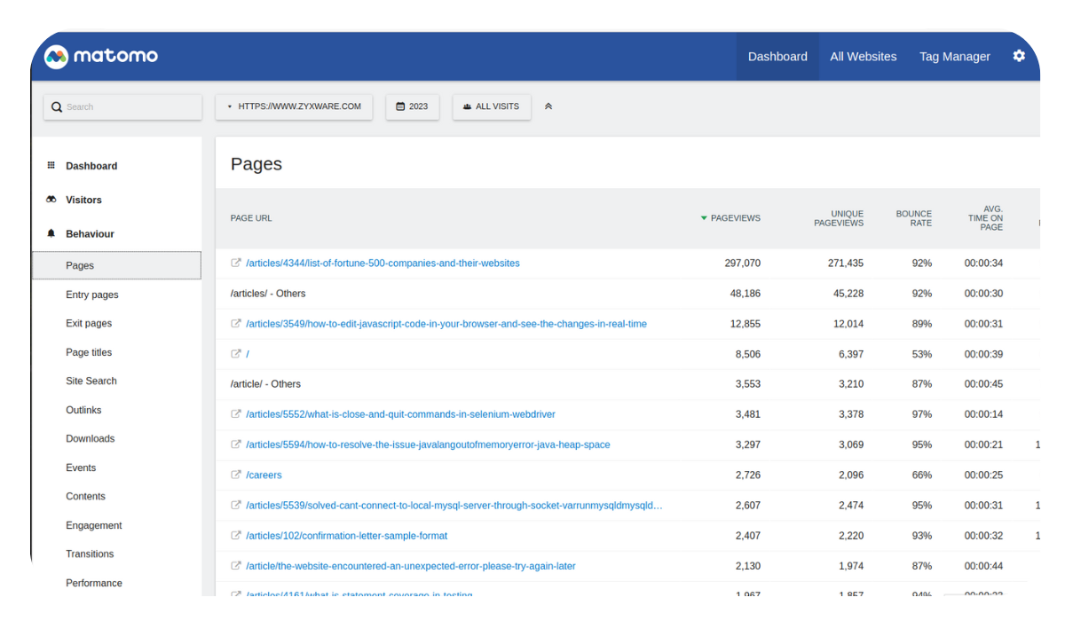Open the selenium-webdriver close and quit article link
This screenshot has height=621, width=1065.
click(400, 414)
